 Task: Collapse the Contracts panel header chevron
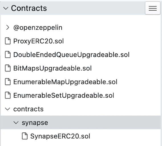pyautogui.click(x=6, y=8)
